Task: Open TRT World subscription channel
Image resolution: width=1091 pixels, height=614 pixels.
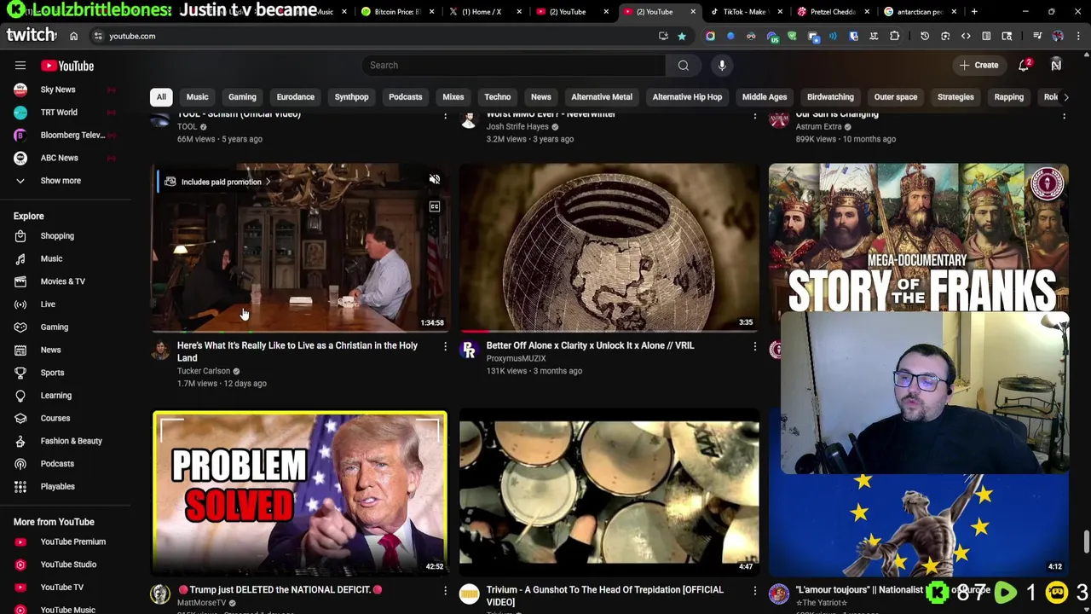Action: pos(59,112)
